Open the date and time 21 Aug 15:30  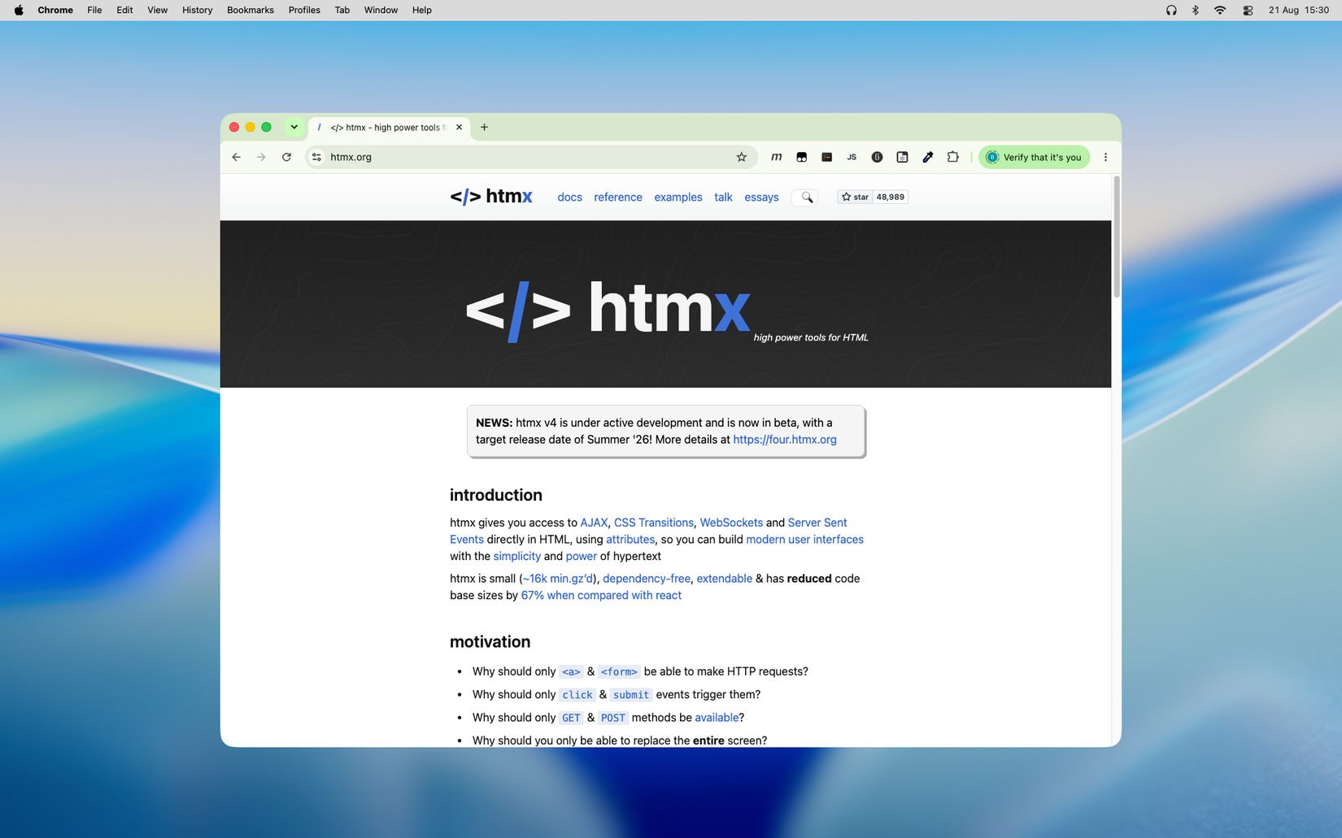tap(1299, 10)
